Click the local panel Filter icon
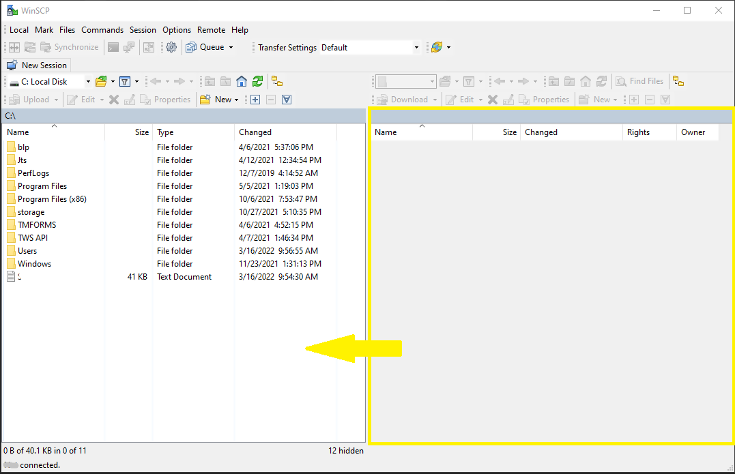 point(125,81)
